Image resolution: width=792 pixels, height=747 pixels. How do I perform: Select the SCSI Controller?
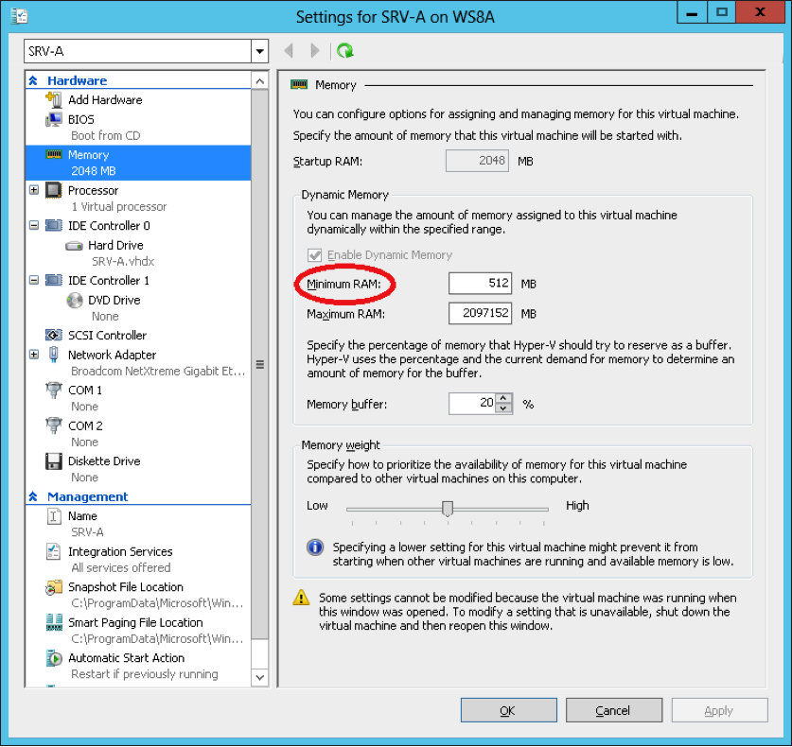(x=107, y=335)
